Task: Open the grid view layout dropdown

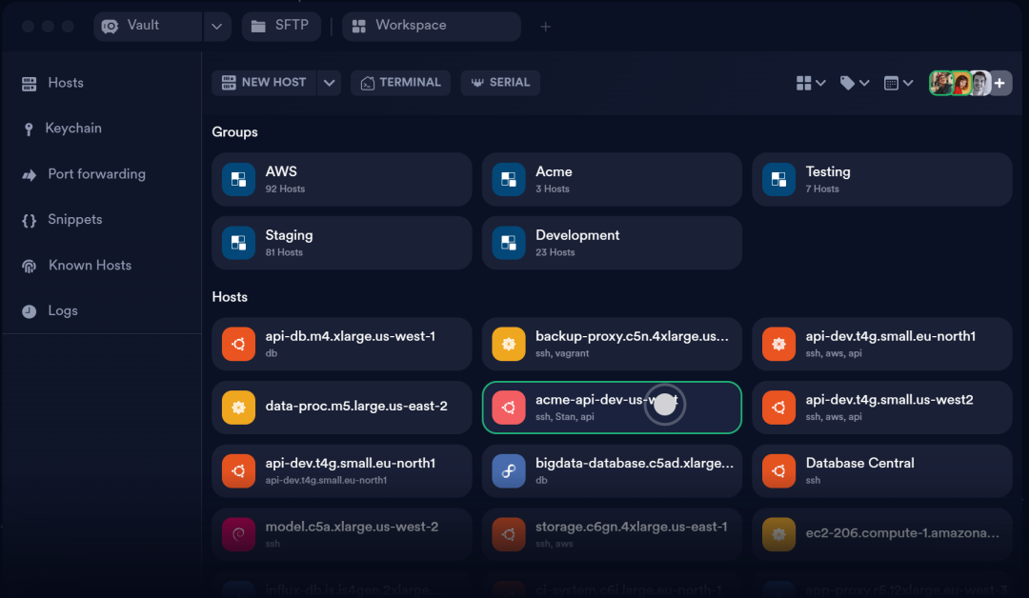Action: click(811, 83)
